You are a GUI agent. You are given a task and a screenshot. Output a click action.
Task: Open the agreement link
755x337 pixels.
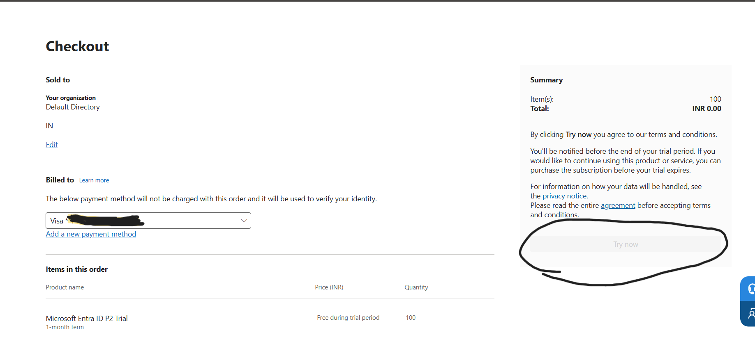point(618,205)
